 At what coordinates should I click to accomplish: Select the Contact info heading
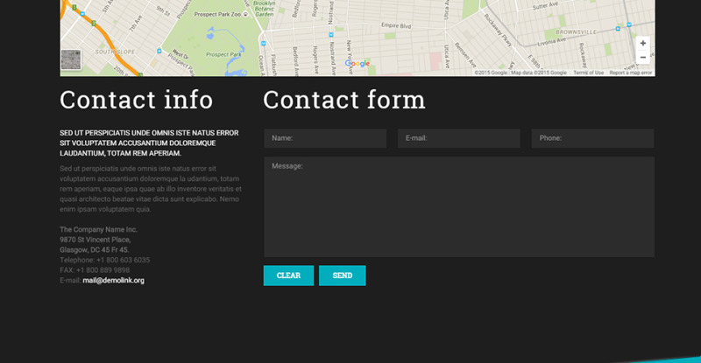[x=137, y=100]
